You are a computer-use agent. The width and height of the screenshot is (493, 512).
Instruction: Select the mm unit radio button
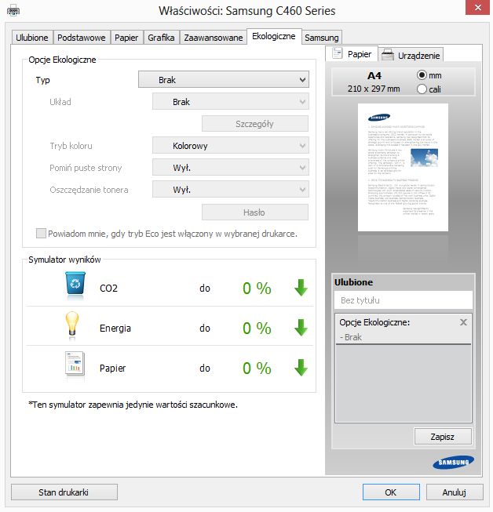(422, 75)
